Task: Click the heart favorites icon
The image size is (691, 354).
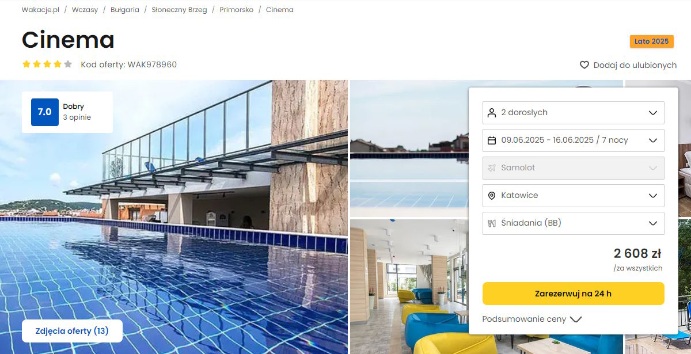Action: pos(584,65)
